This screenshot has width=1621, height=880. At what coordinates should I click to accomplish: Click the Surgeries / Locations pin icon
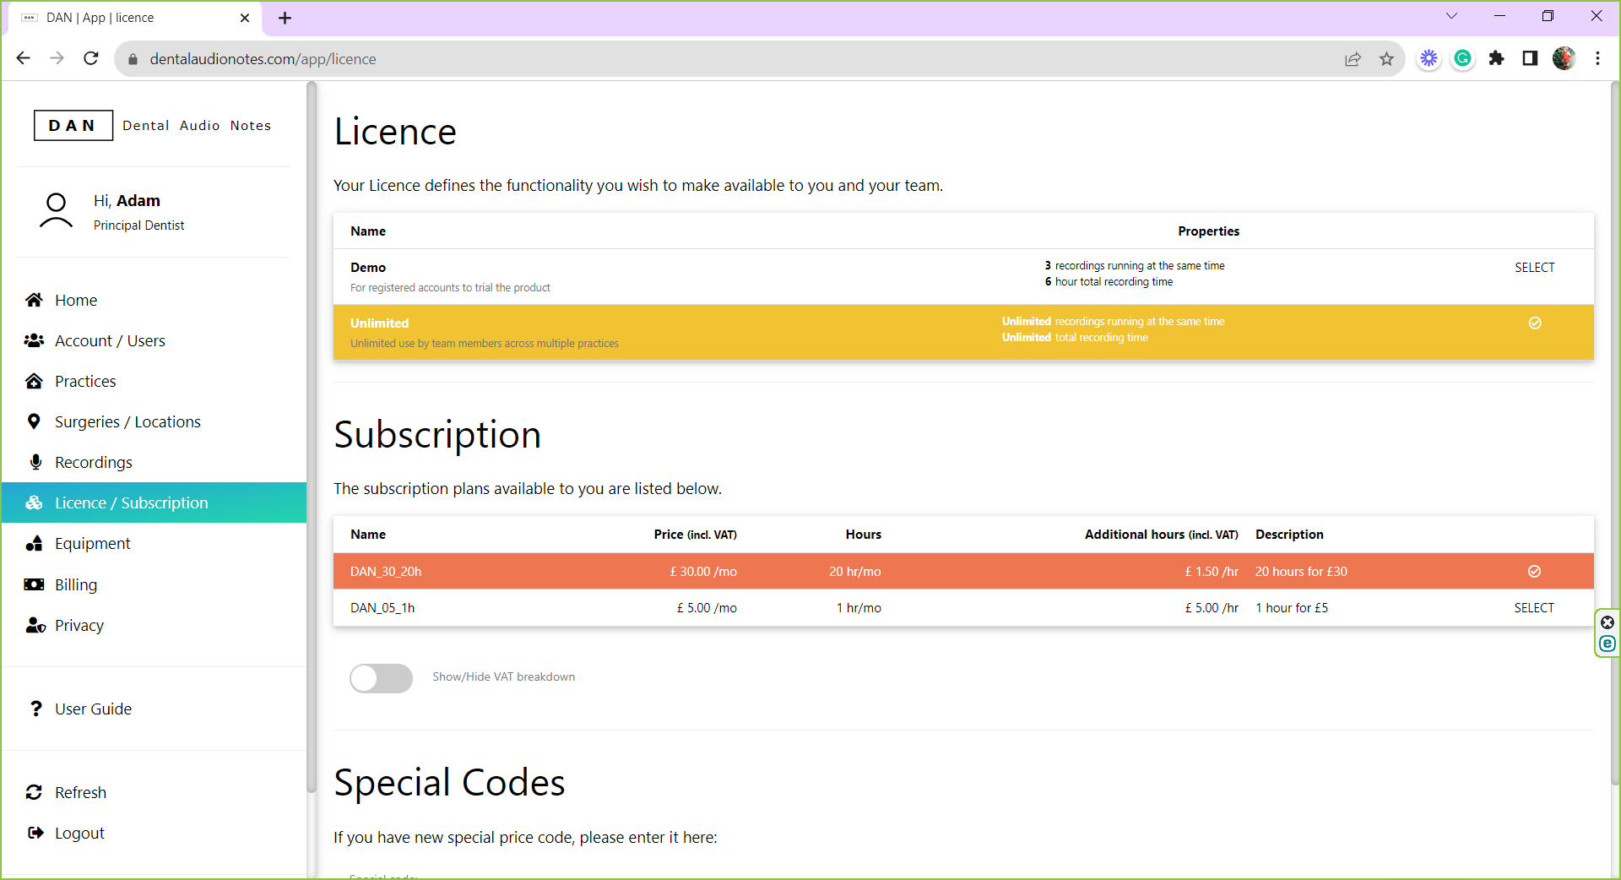click(34, 421)
